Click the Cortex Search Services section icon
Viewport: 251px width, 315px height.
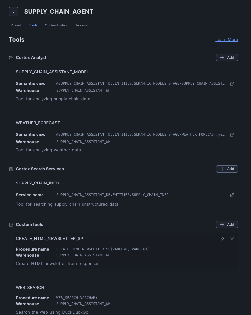point(11,169)
